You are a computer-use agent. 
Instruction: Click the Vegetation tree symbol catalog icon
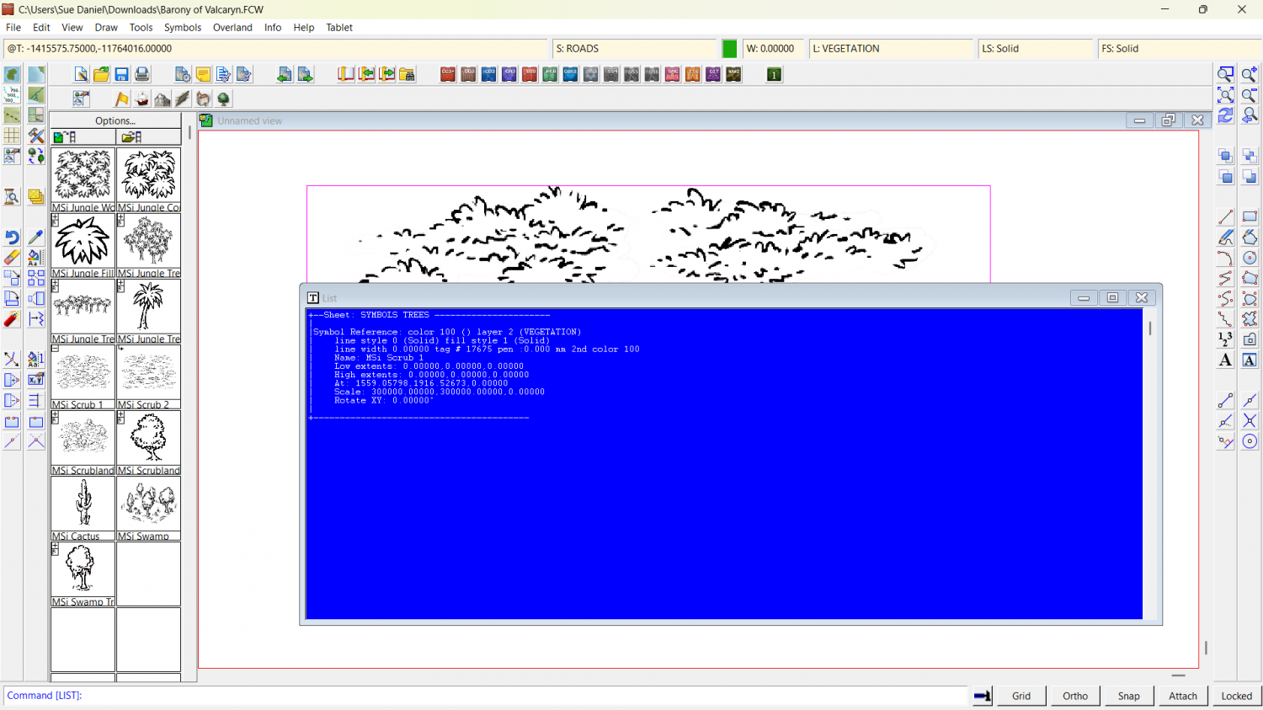223,99
